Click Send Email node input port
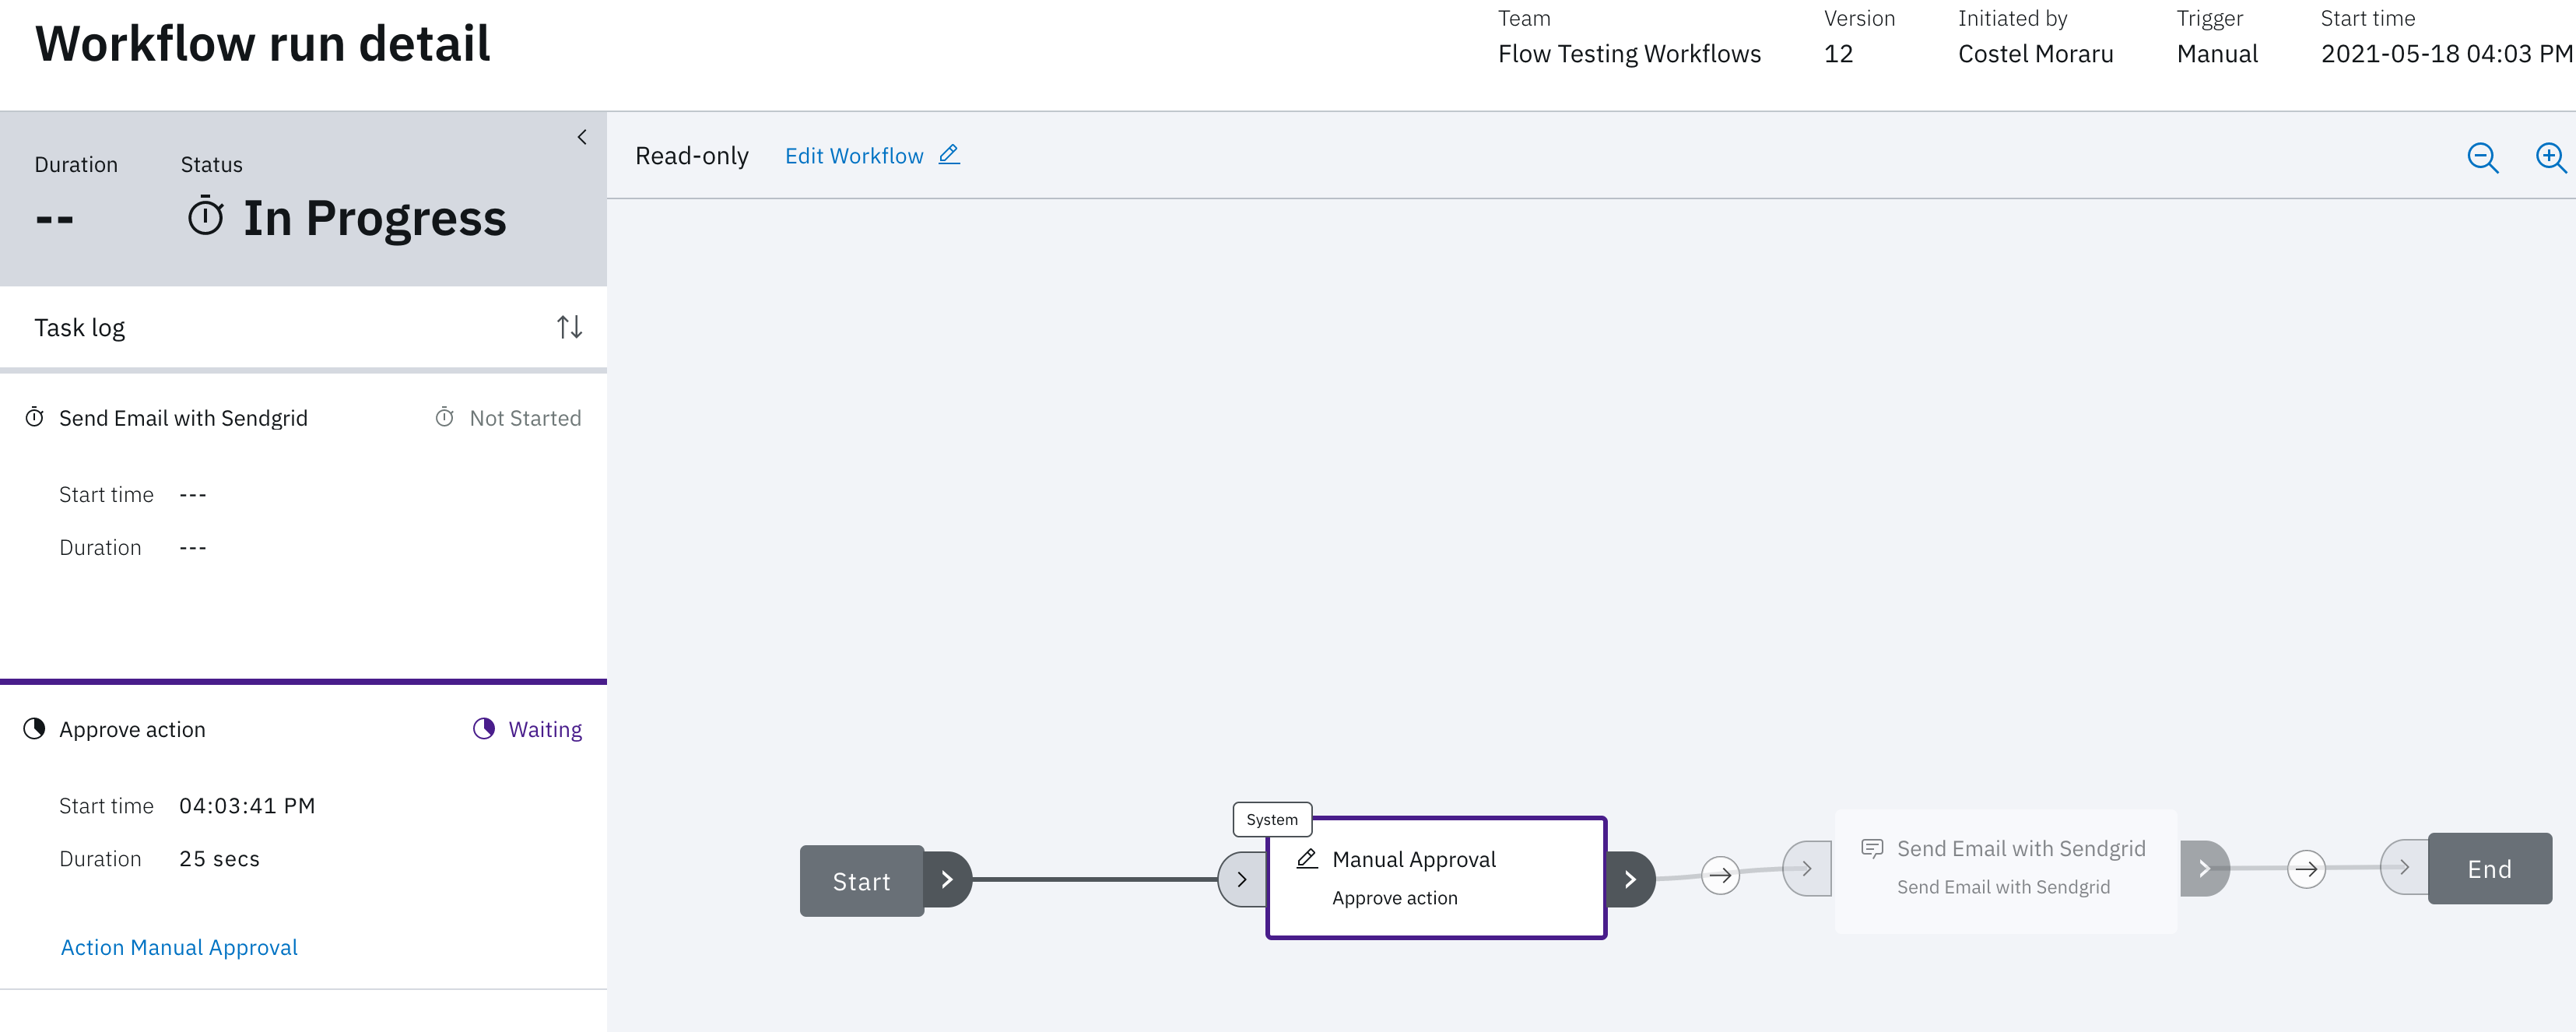2576x1032 pixels. 1808,868
